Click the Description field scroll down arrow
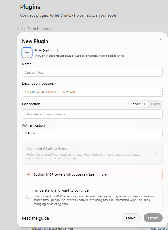 161,95
